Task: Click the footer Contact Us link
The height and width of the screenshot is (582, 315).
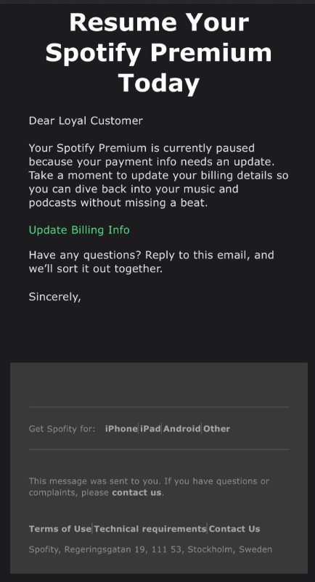Action: [234, 529]
